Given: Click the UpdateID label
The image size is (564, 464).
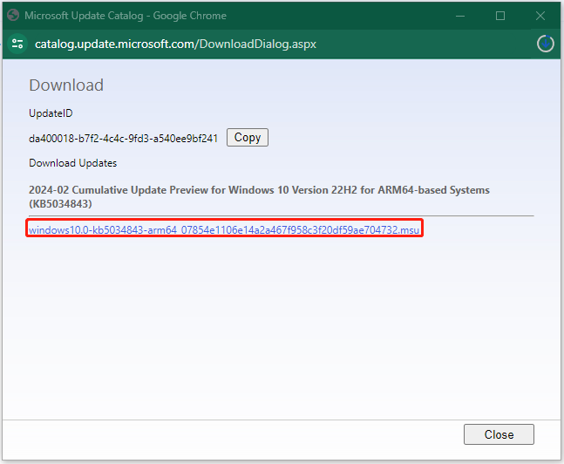Looking at the screenshot, I should coord(51,113).
